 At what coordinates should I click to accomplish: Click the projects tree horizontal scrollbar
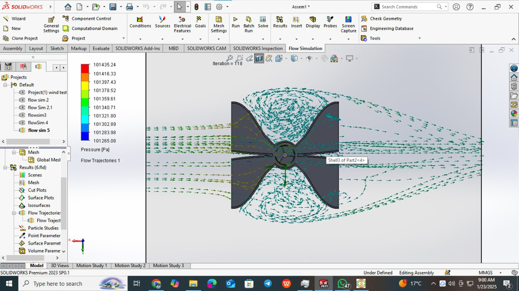click(x=28, y=141)
